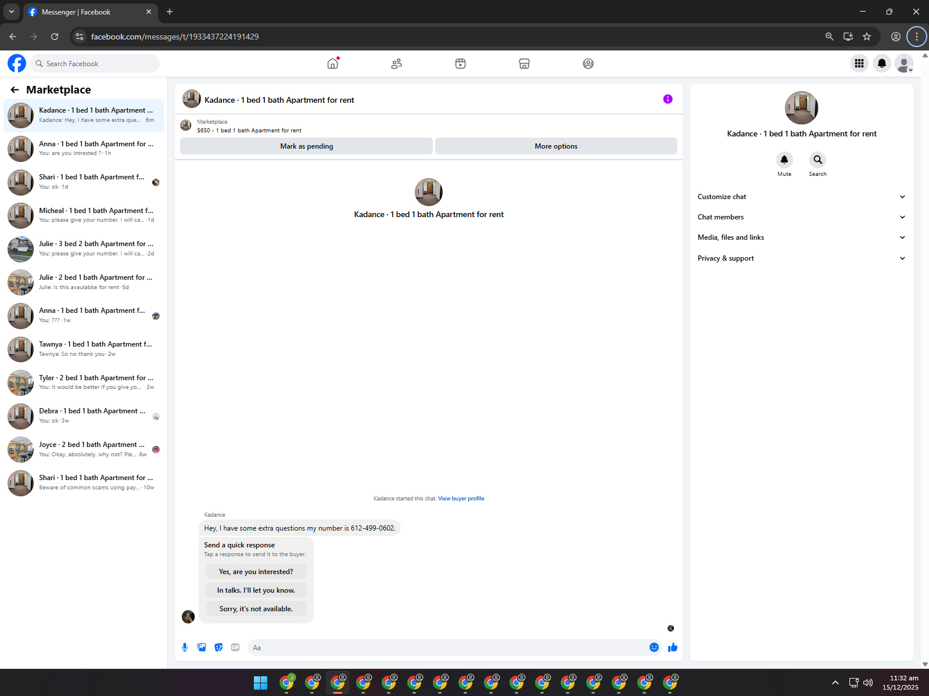Choose a GIF from the GIF icon
This screenshot has width=929, height=696.
click(x=235, y=647)
